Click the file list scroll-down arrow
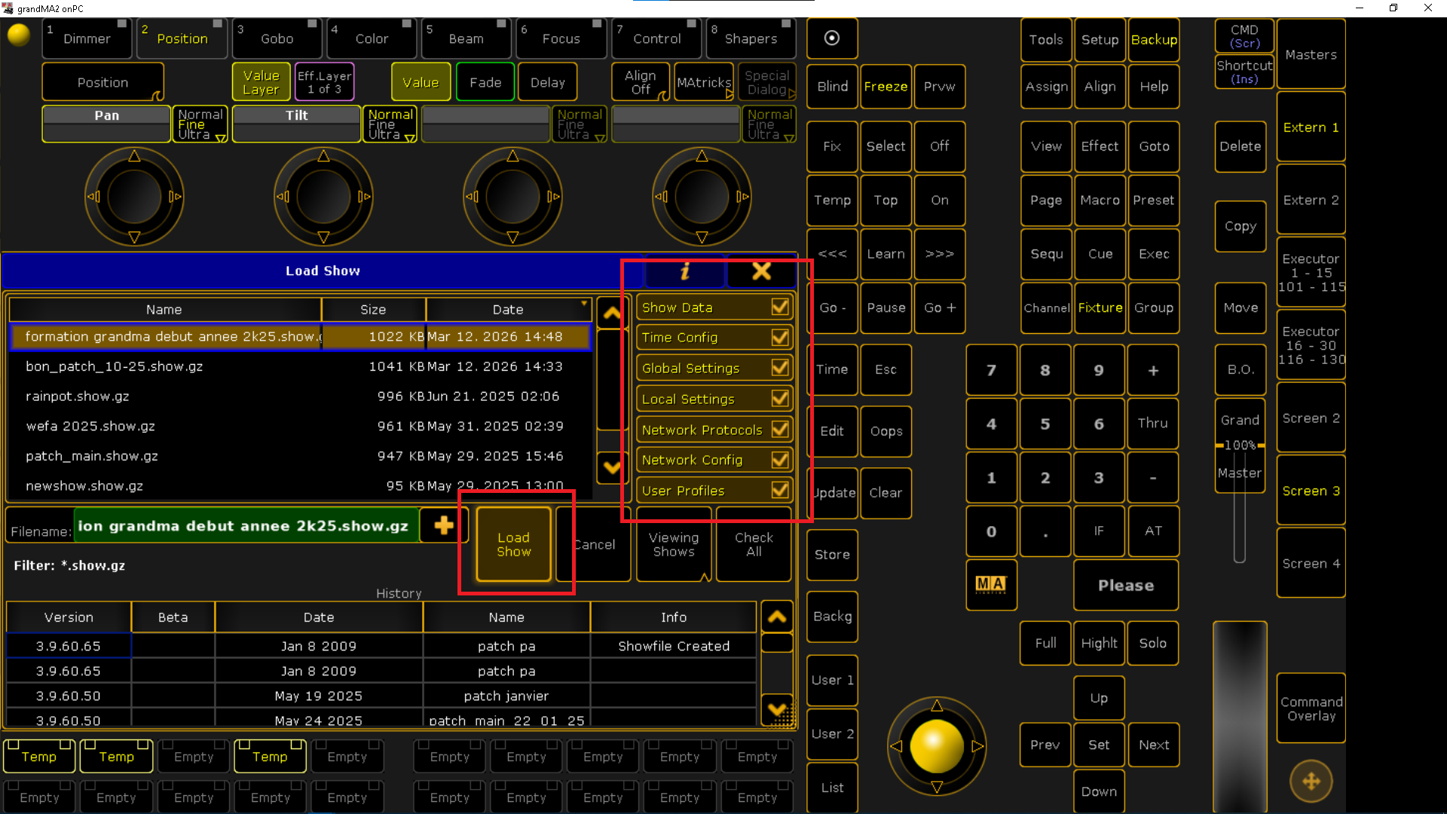Image resolution: width=1447 pixels, height=814 pixels. (x=612, y=467)
